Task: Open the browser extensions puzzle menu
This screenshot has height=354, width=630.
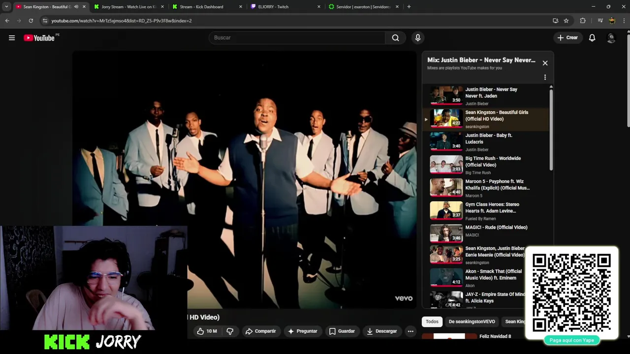Action: coord(583,21)
